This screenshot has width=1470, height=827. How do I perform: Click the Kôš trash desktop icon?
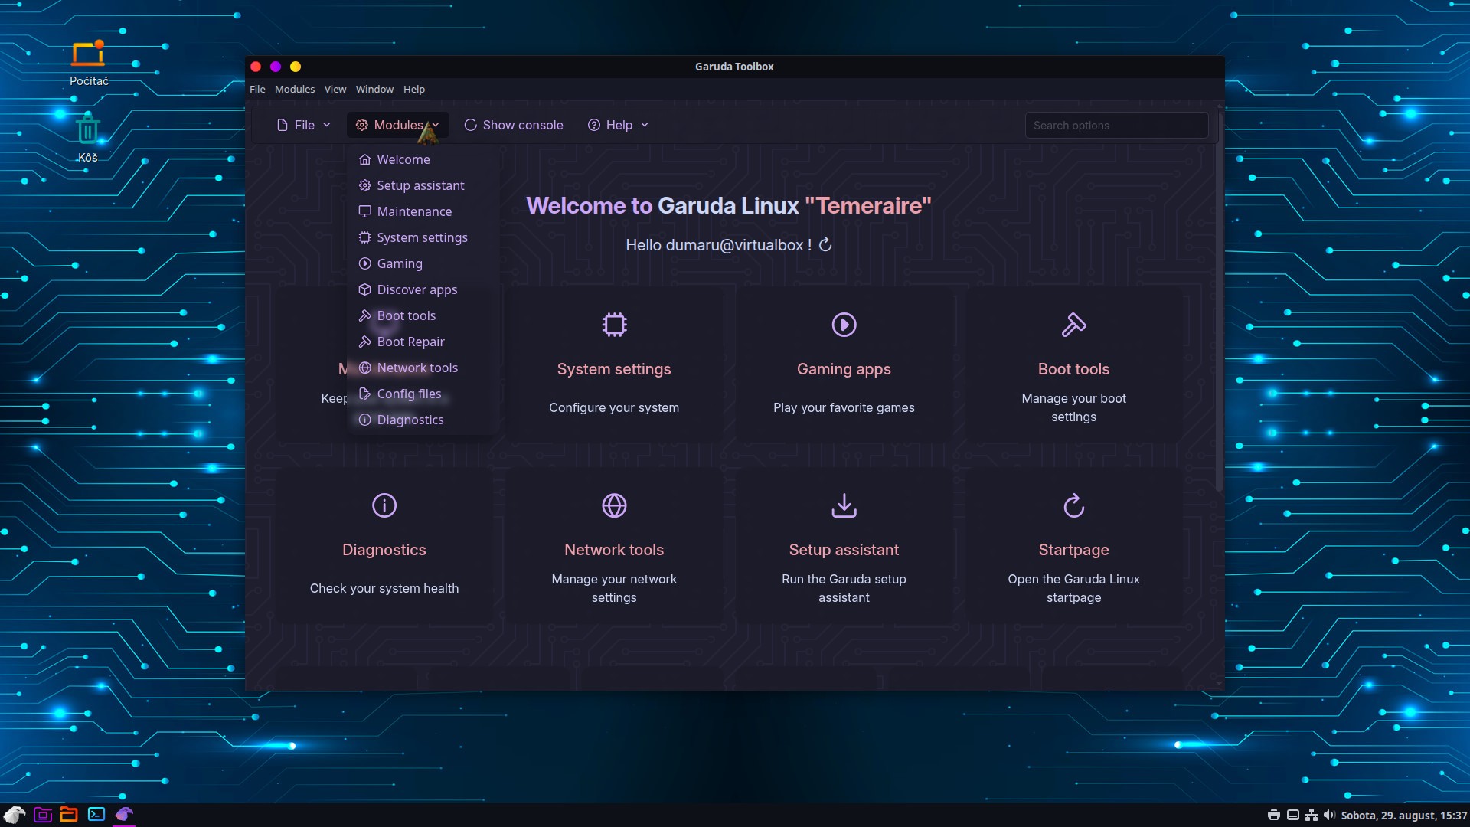88,138
